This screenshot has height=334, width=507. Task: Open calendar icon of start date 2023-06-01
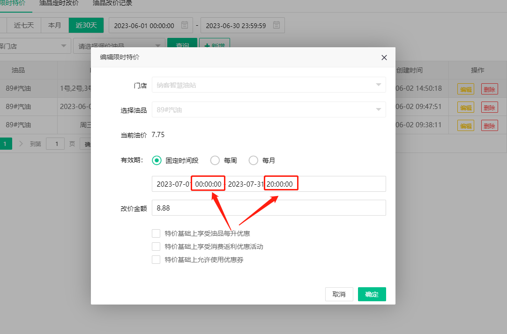[x=185, y=25]
